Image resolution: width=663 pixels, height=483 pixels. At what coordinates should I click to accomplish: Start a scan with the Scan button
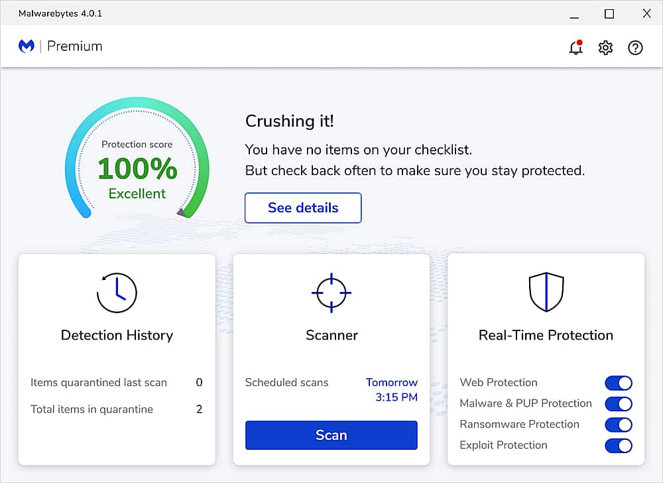331,435
